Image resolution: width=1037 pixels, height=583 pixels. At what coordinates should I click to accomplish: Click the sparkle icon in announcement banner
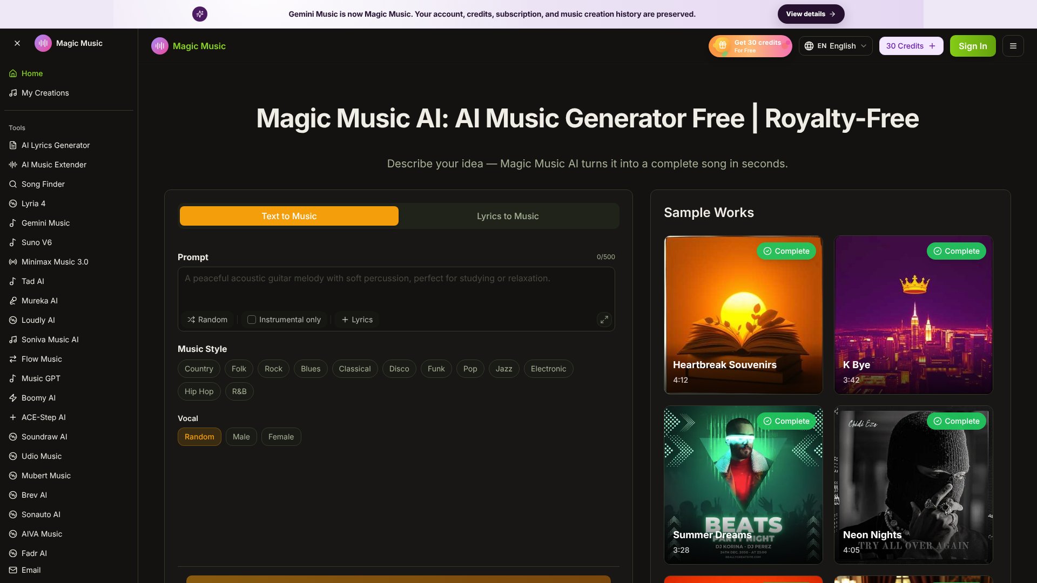(x=200, y=14)
